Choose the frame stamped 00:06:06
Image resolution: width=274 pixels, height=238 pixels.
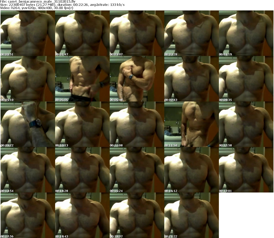click(82, 79)
